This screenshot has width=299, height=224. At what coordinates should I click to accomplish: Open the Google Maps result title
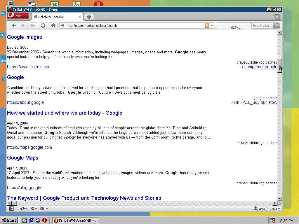coord(22,158)
